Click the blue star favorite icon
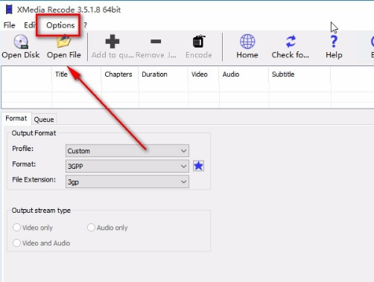 [x=198, y=166]
